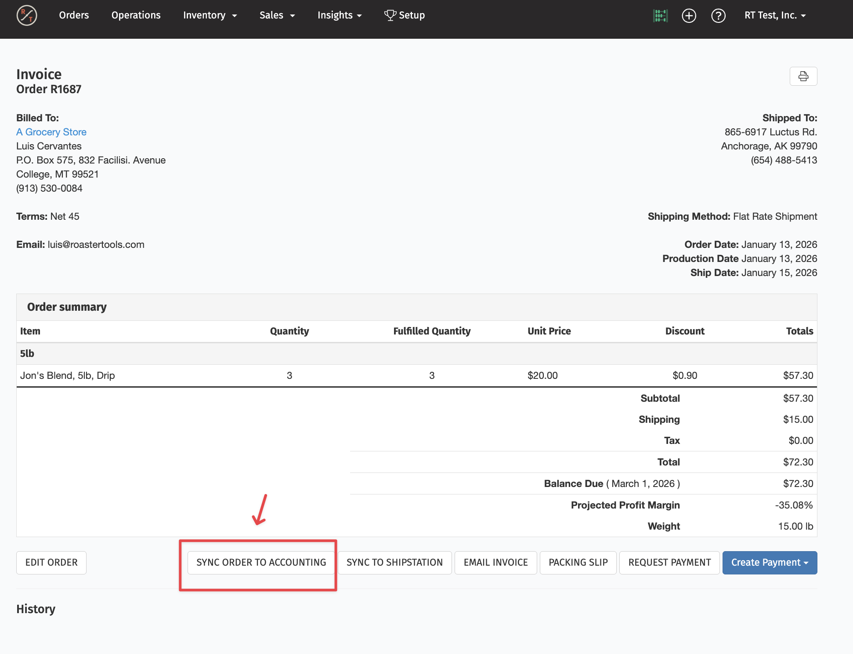853x654 pixels.
Task: Click the Email Invoice button
Action: 495,563
